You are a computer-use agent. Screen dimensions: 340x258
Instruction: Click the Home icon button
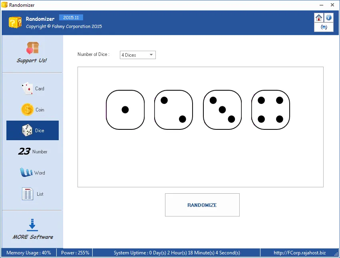[319, 18]
